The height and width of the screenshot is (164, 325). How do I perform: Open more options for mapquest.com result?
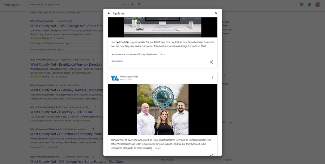point(94,157)
